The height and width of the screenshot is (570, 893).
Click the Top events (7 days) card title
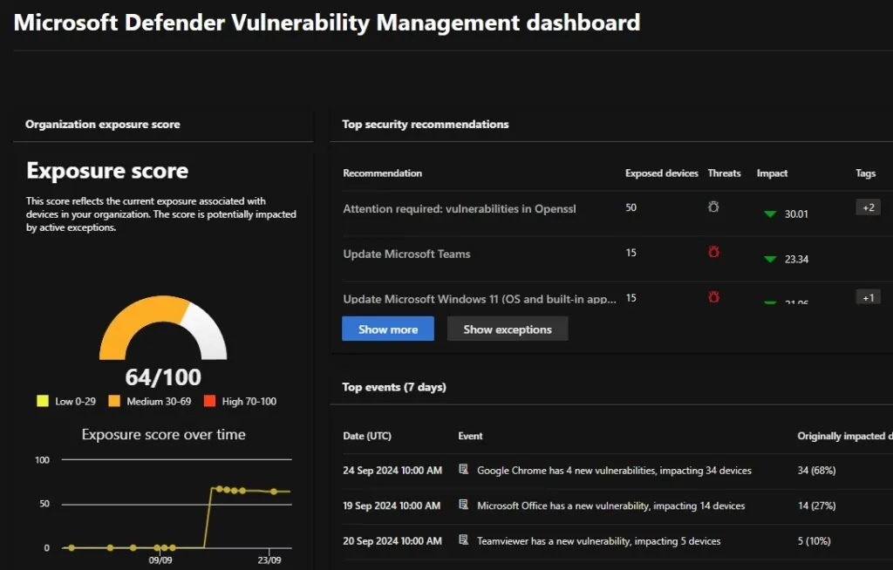pyautogui.click(x=394, y=387)
